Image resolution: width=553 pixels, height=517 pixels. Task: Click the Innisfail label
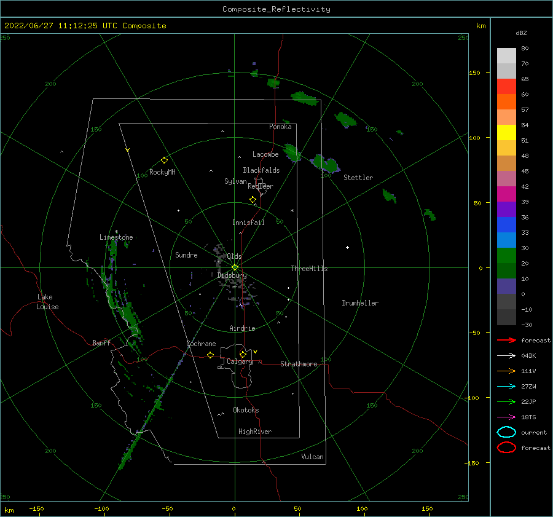(248, 223)
